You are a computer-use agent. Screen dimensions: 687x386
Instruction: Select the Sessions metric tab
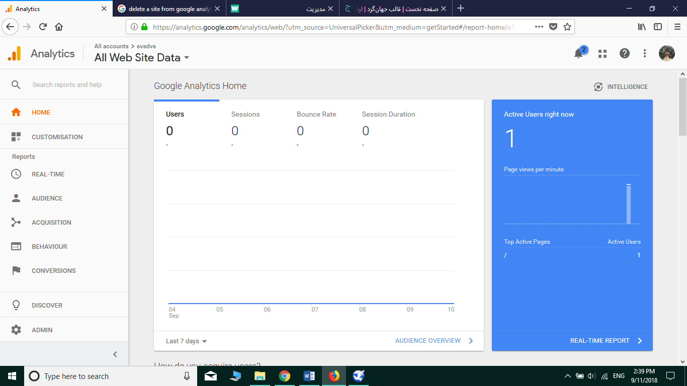point(245,115)
